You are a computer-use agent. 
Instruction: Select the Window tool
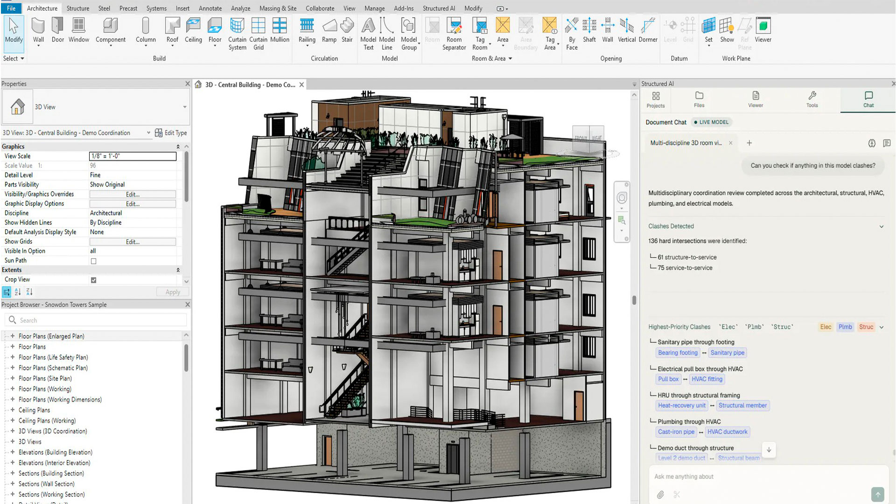tap(78, 30)
